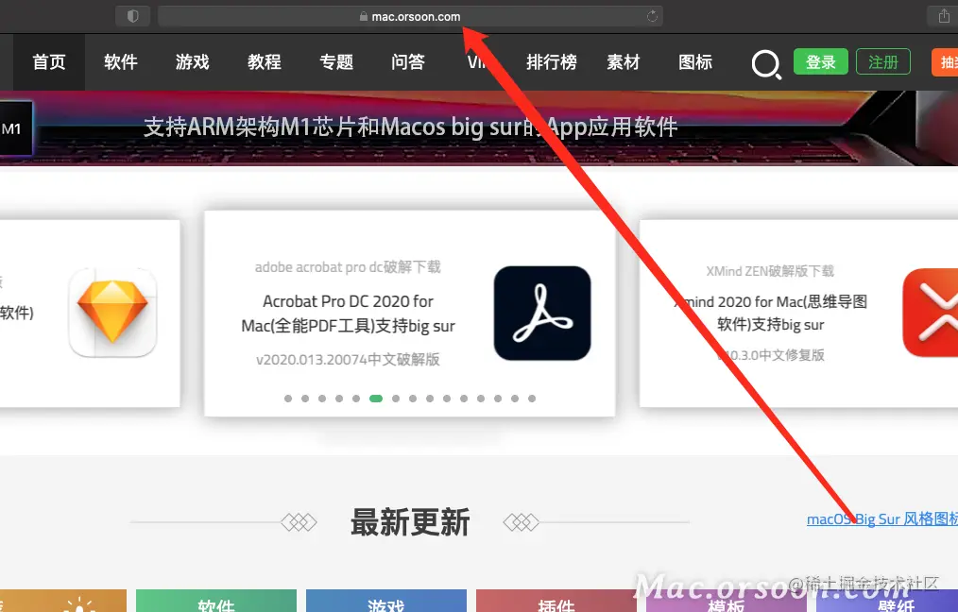Open Acrobat Pro DC 2020 for Mac title

(349, 314)
